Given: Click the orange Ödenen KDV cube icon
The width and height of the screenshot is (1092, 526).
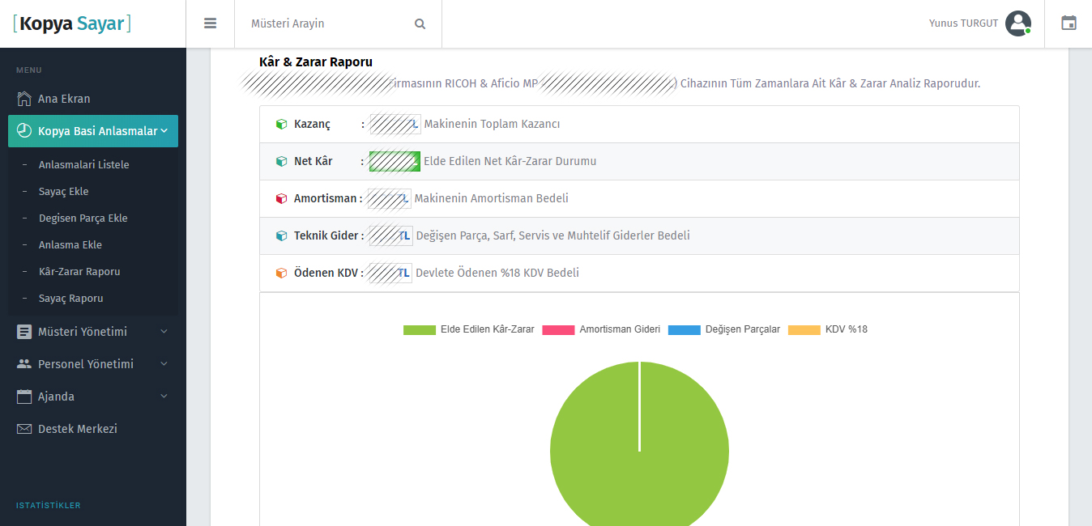Looking at the screenshot, I should pos(281,274).
